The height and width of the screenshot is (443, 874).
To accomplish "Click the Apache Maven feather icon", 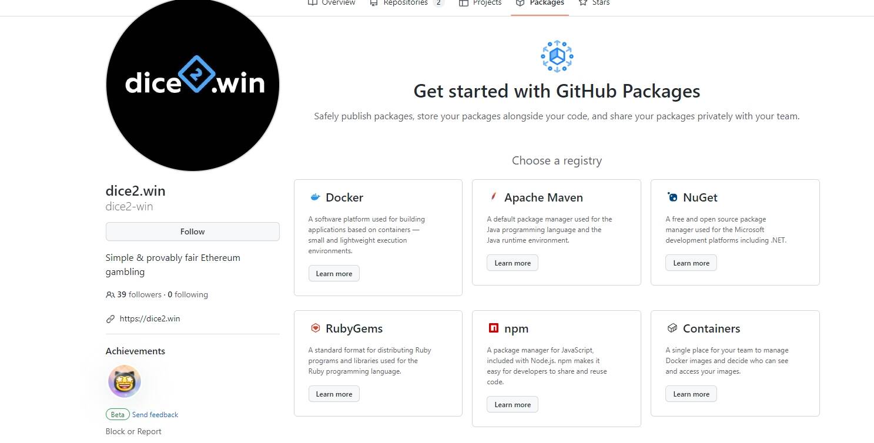I will 494,197.
